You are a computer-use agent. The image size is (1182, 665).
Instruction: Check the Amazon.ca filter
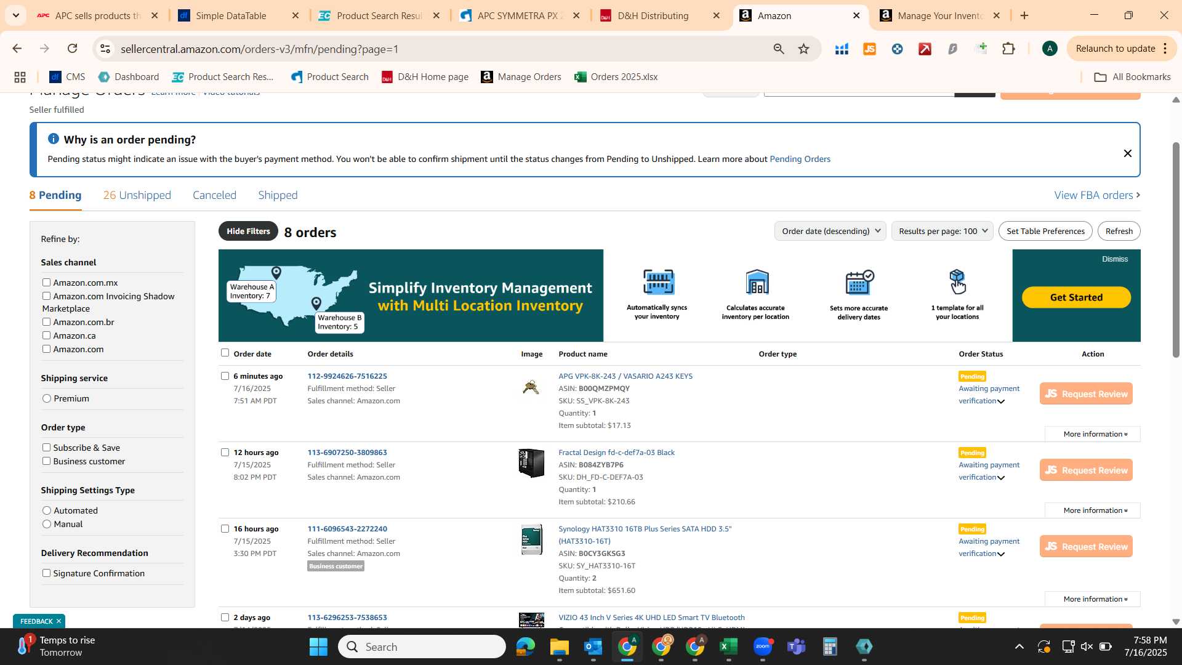pyautogui.click(x=46, y=335)
